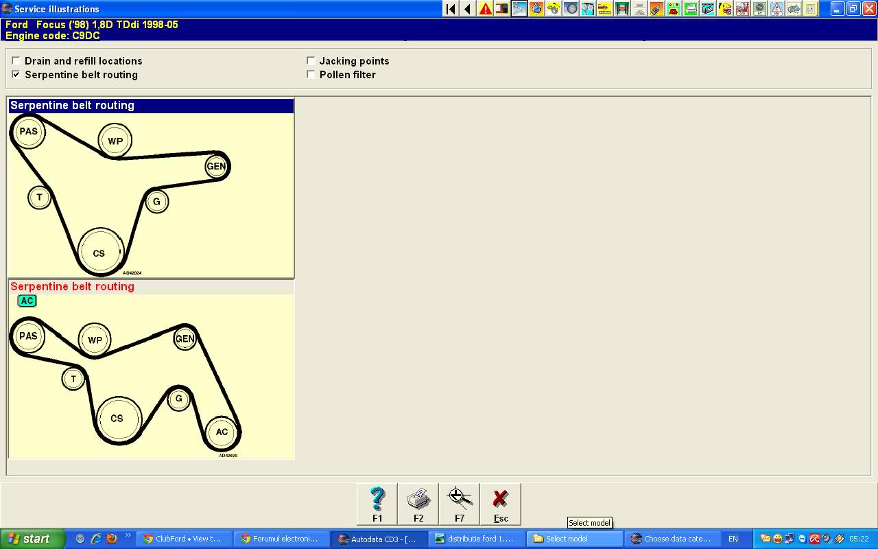Tick the Jacking points checkbox

tap(311, 61)
